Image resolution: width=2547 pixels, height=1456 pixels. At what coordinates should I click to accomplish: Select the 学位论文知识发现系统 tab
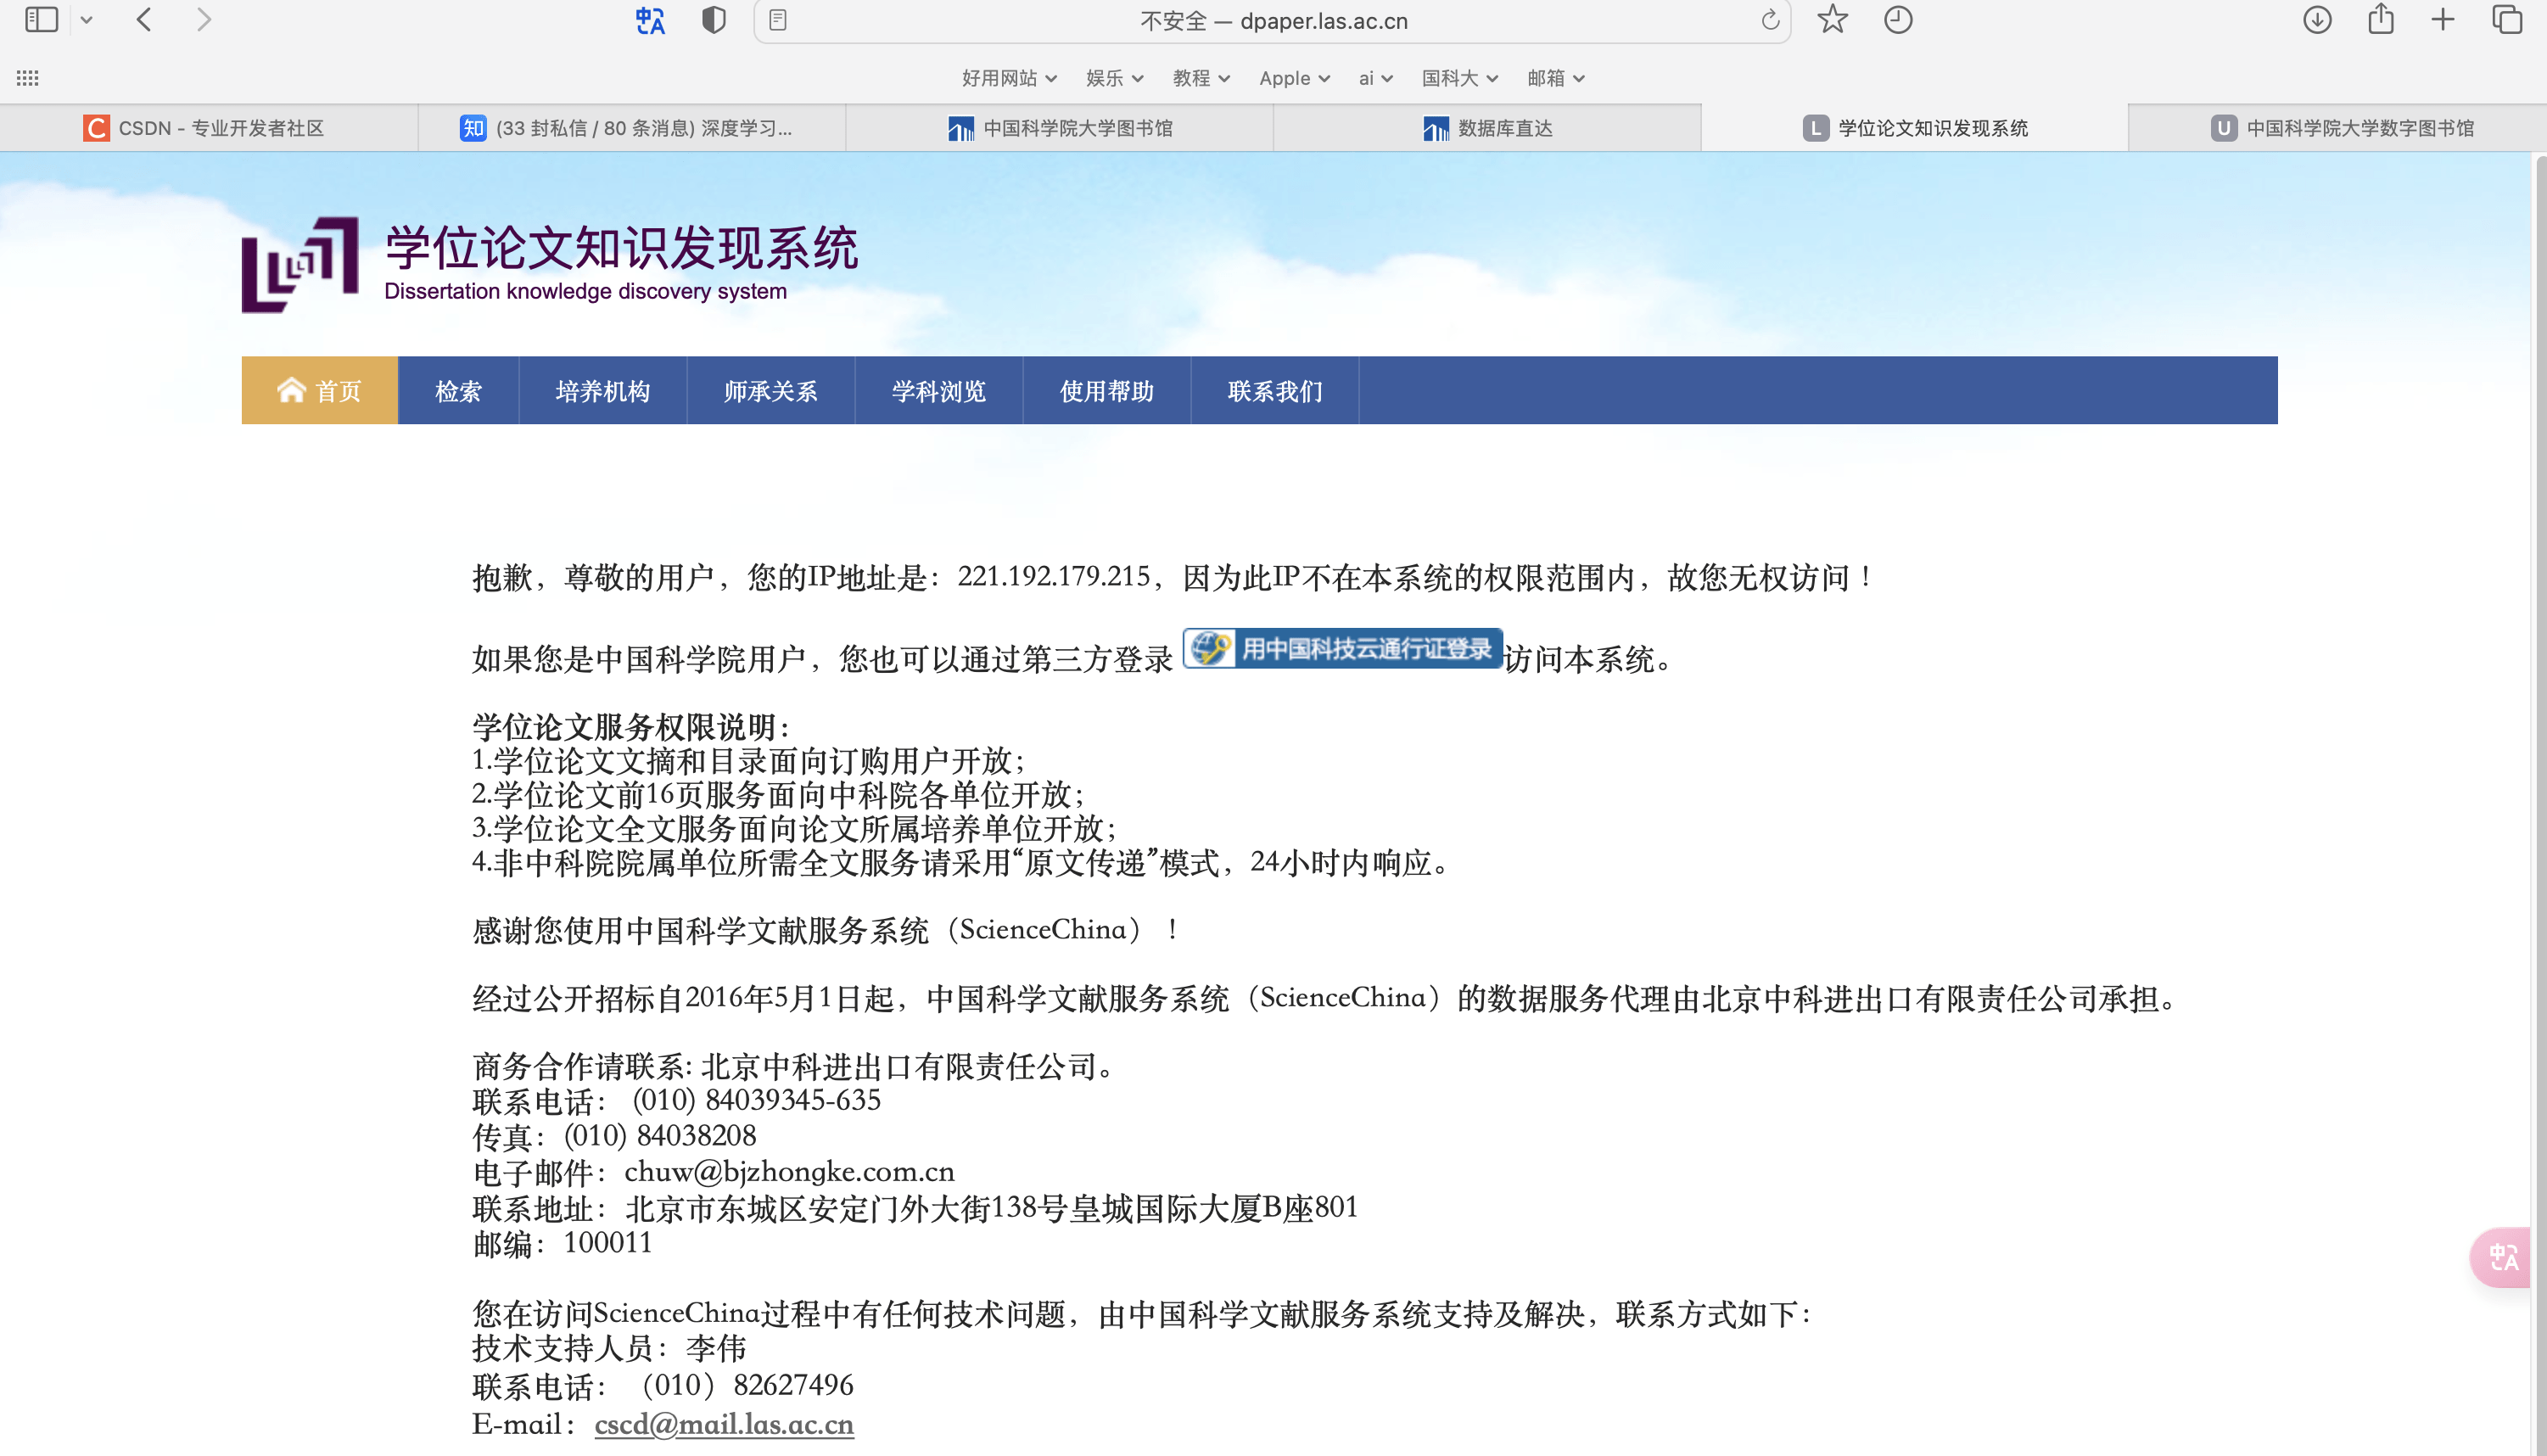pyautogui.click(x=1915, y=128)
